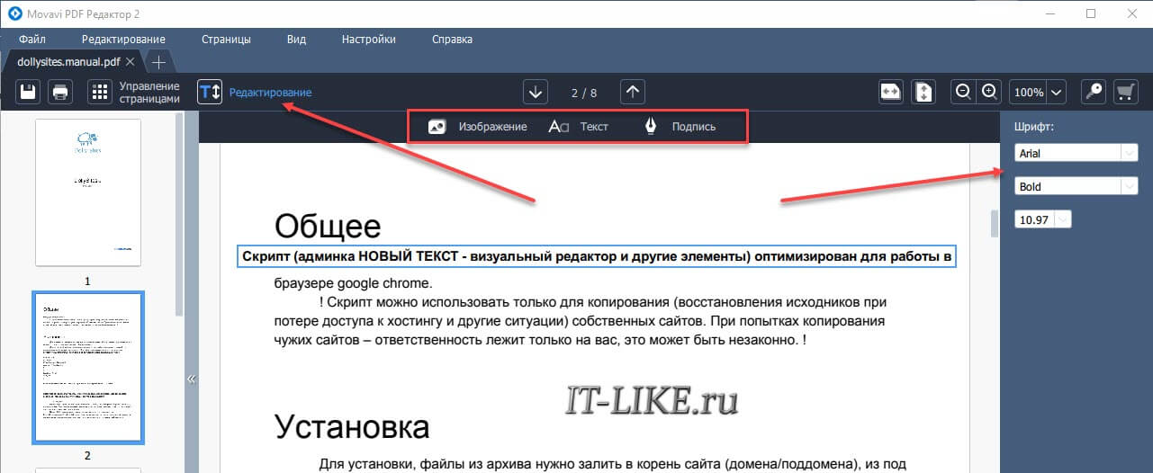Open the Настройки menu
The width and height of the screenshot is (1153, 473).
(x=369, y=40)
